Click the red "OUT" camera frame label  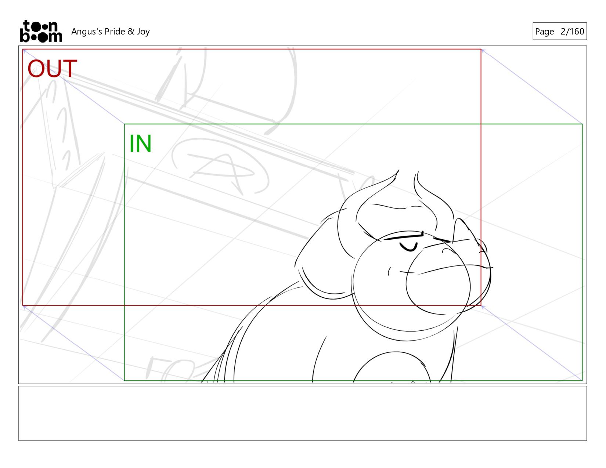point(52,69)
